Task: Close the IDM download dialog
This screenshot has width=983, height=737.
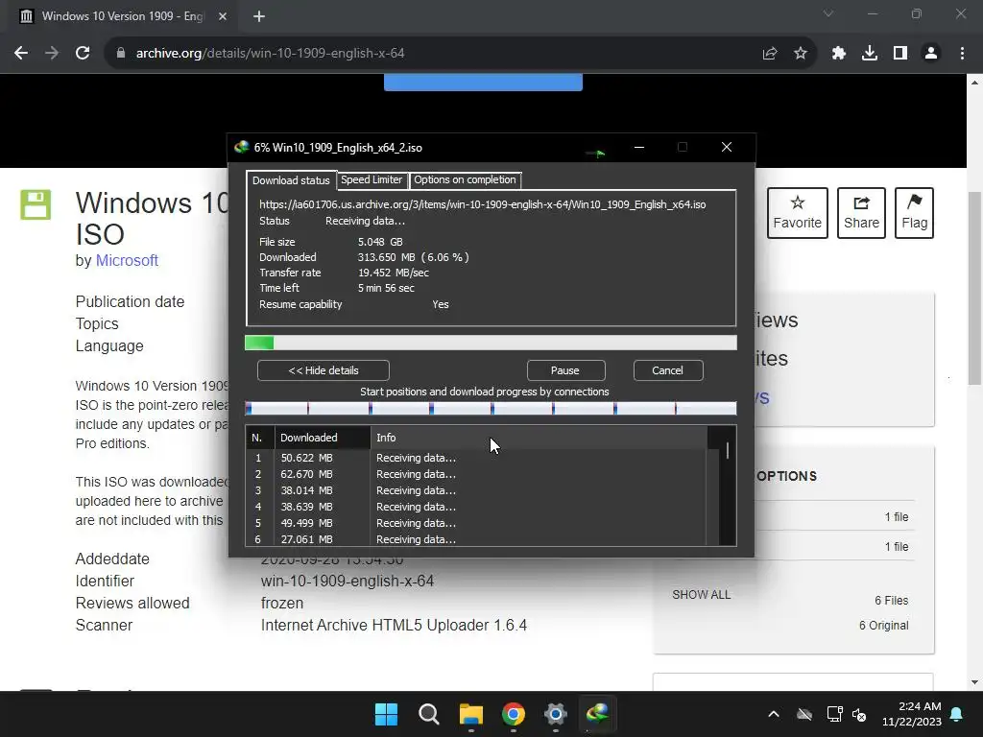Action: click(727, 147)
